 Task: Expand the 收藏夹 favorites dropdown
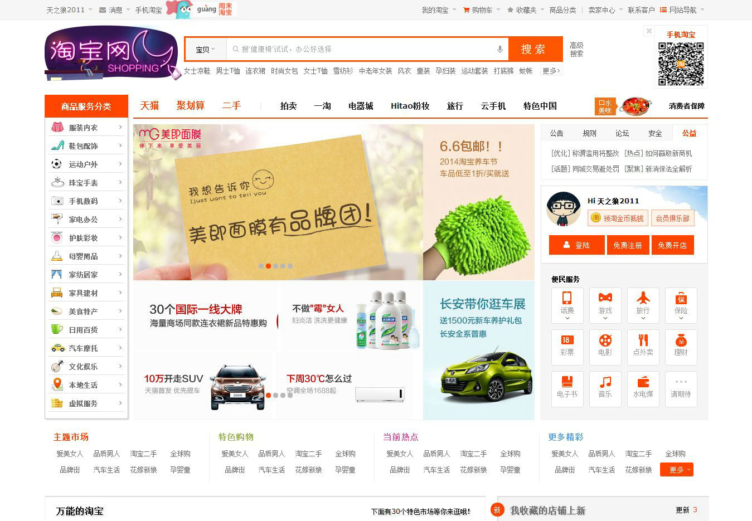526,10
